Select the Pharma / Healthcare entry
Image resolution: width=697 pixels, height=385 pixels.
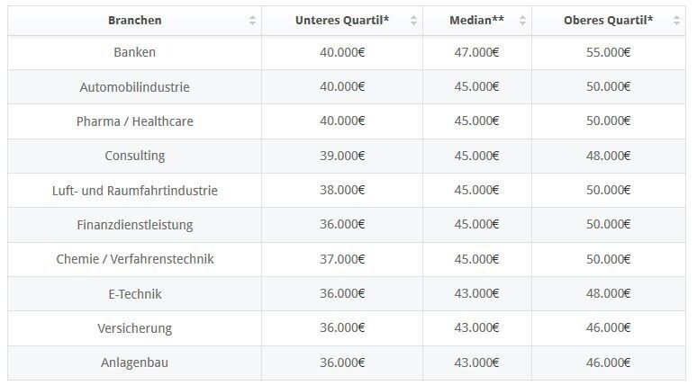tap(135, 121)
